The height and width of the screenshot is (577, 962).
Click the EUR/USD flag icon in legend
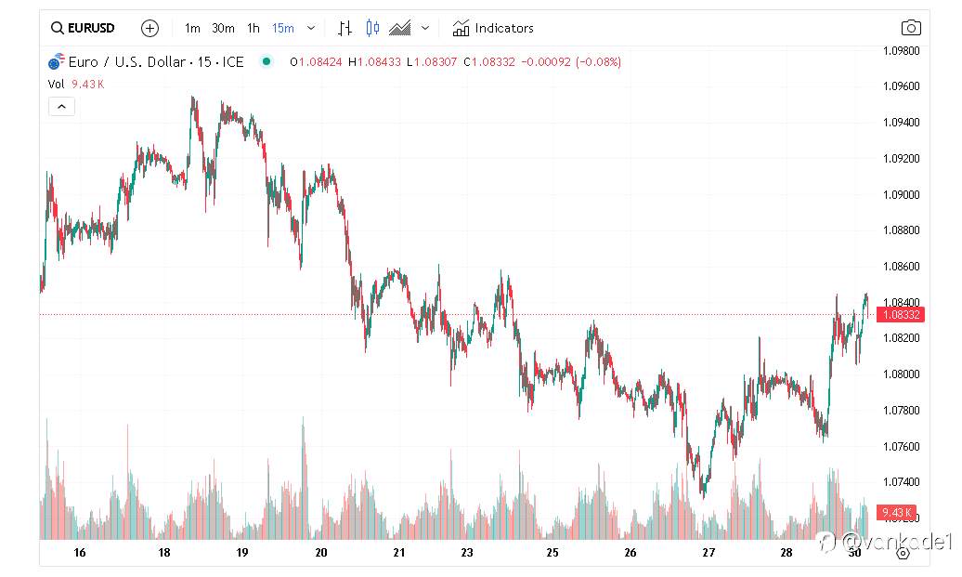[x=57, y=62]
